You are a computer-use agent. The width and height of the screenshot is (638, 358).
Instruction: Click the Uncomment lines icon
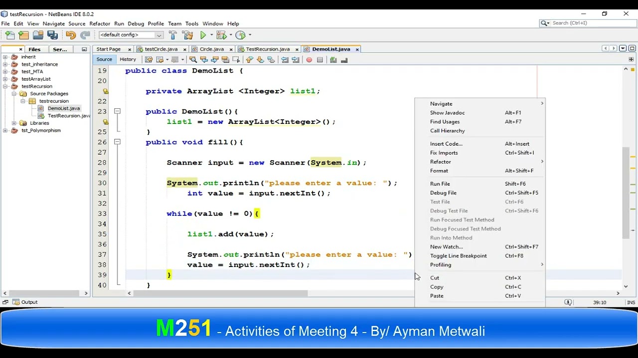tap(344, 60)
